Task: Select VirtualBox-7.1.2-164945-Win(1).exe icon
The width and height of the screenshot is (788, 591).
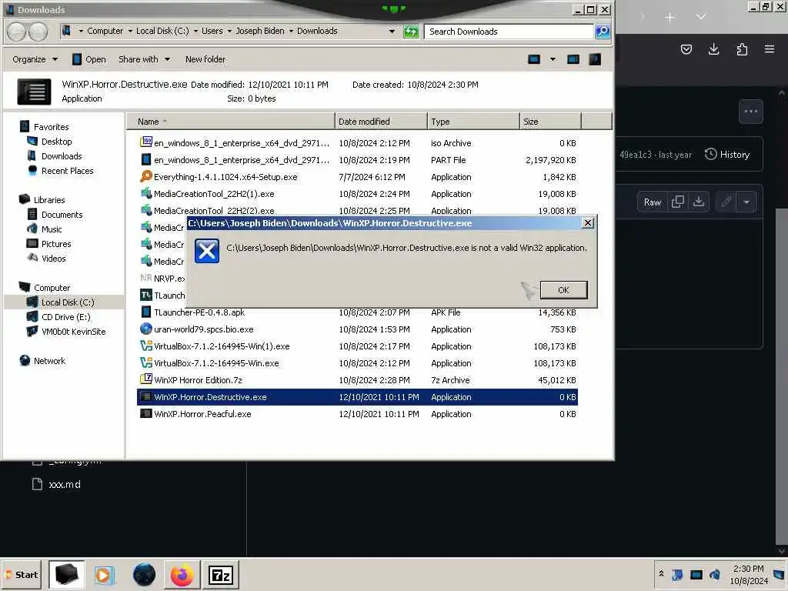Action: click(145, 346)
